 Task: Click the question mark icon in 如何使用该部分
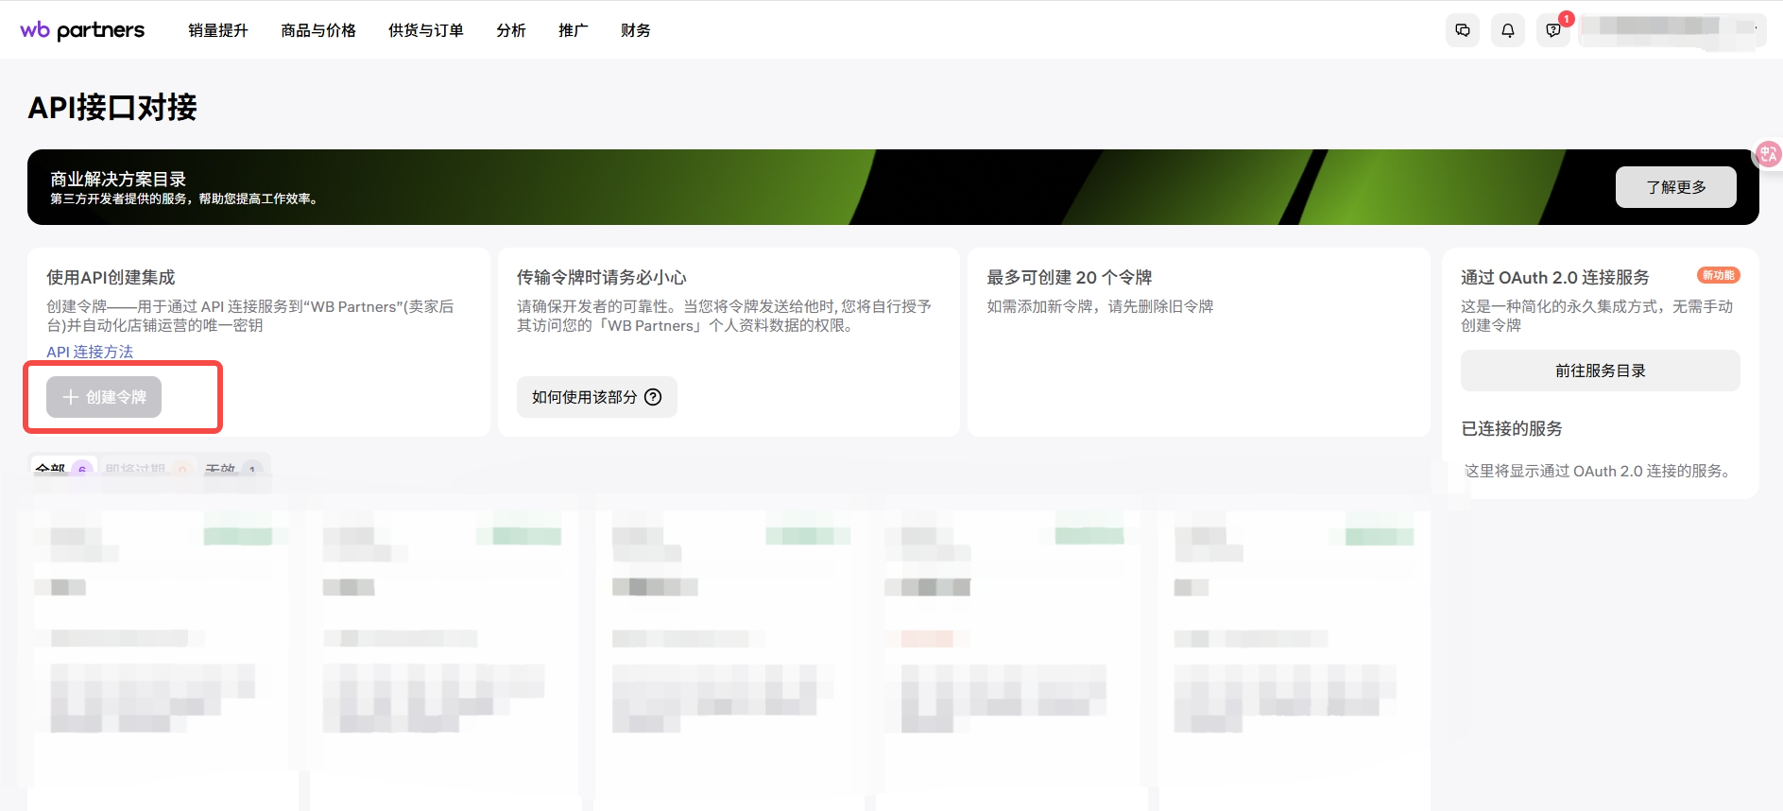click(x=653, y=397)
